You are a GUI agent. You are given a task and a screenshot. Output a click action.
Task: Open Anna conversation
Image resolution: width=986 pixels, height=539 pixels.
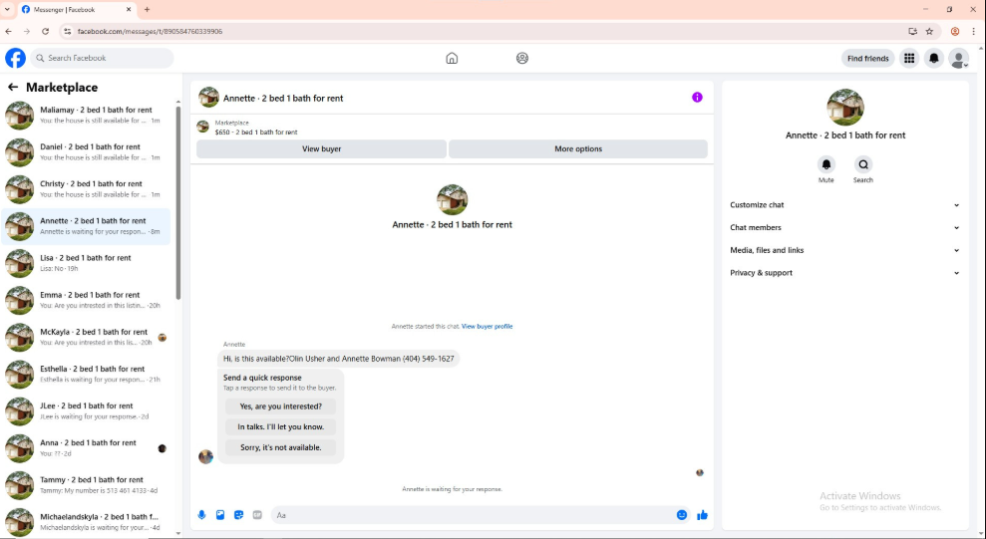click(86, 449)
